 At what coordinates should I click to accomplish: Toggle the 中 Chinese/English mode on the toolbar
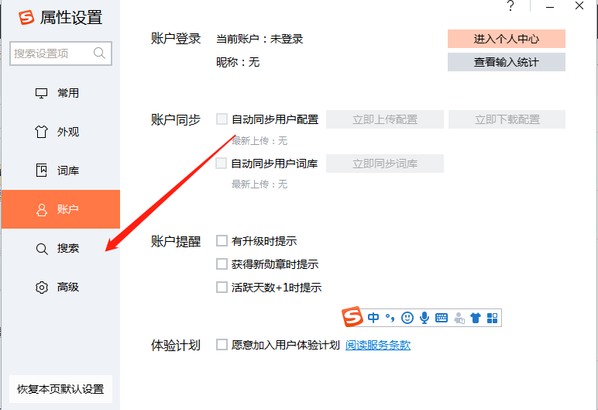pos(373,318)
